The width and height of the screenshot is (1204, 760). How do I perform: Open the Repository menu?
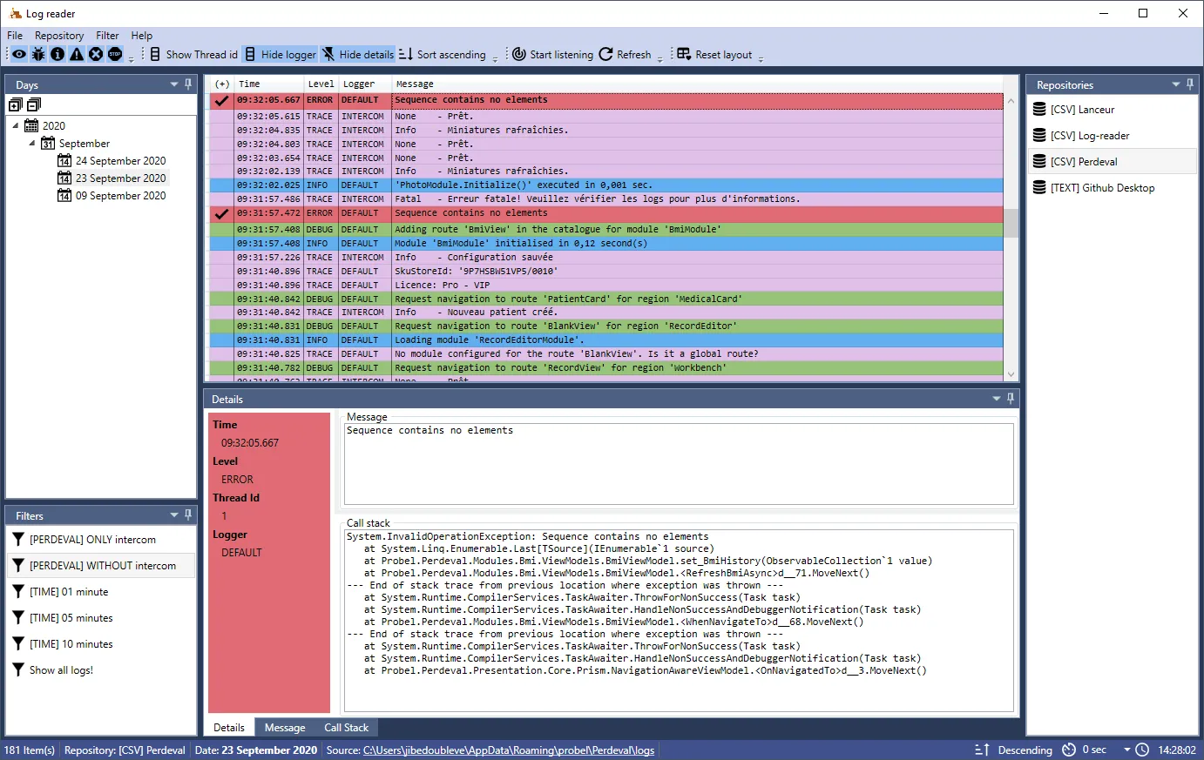tap(59, 36)
